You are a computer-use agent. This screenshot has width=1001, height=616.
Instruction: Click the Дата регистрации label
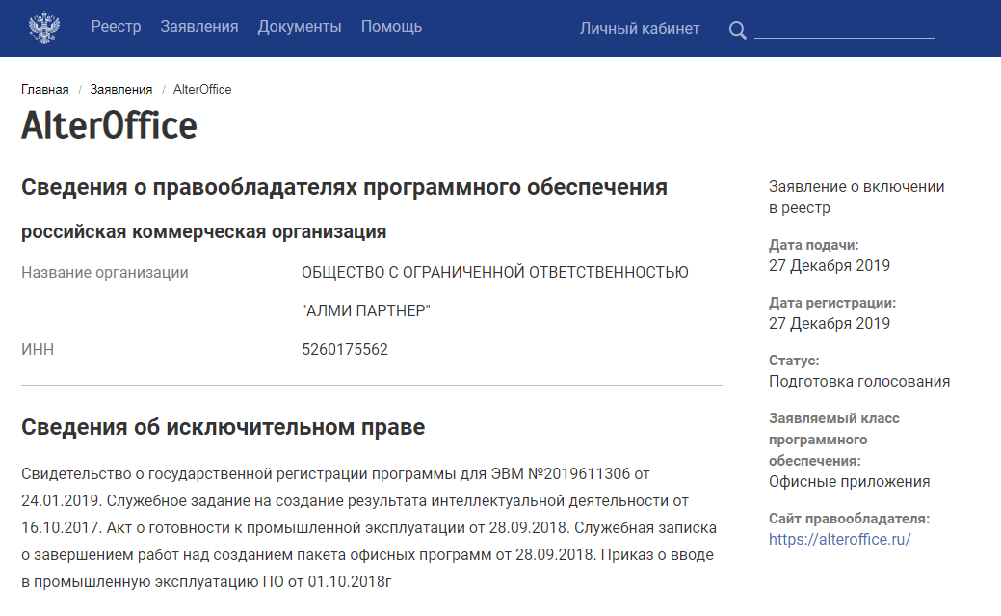pos(832,303)
